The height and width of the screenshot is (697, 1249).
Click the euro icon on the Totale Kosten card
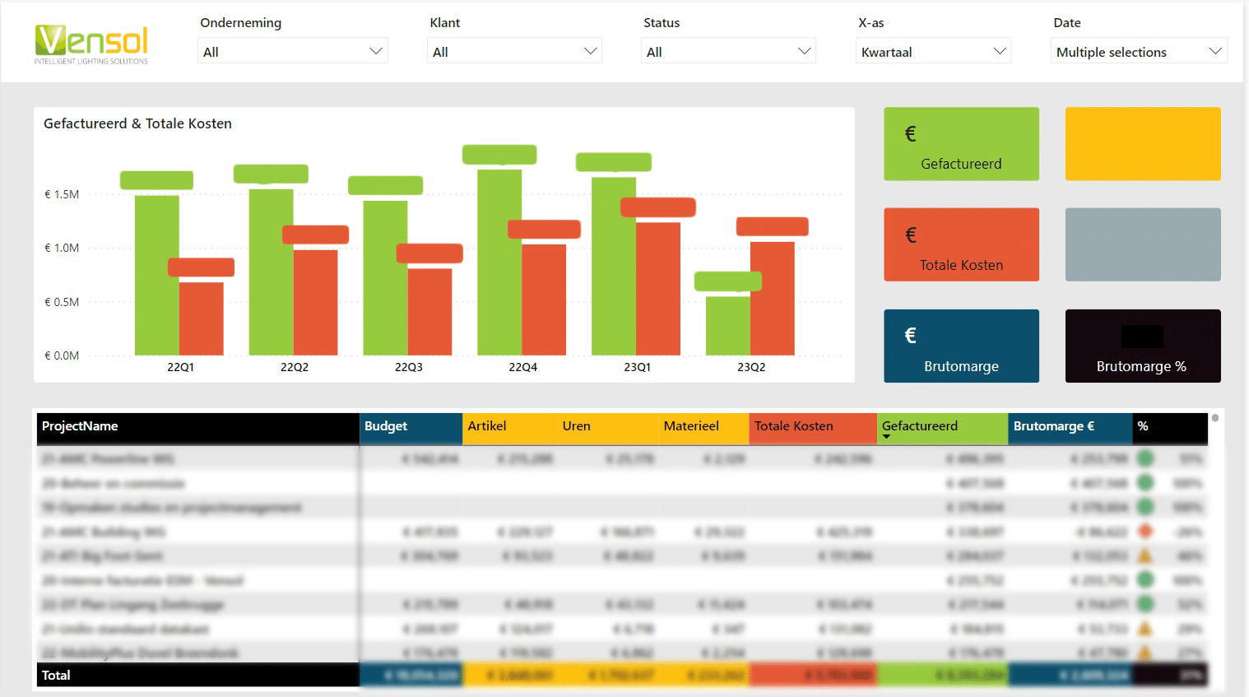tap(911, 234)
